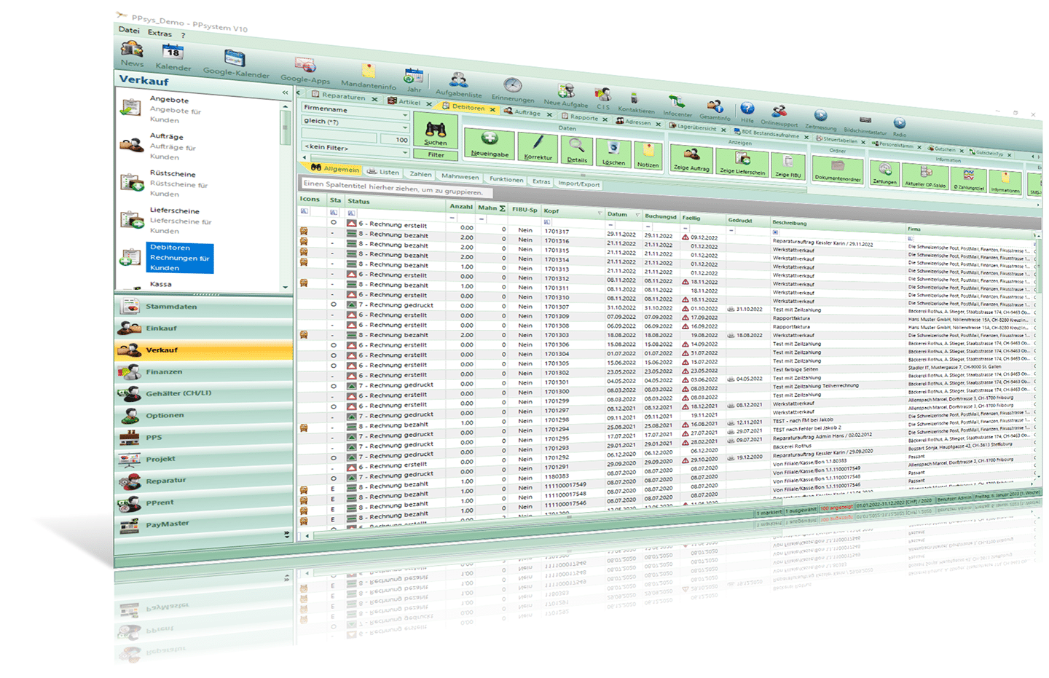Open the Dokumentenordner folder button
Image resolution: width=1049 pixels, height=678 pixels.
pyautogui.click(x=838, y=170)
